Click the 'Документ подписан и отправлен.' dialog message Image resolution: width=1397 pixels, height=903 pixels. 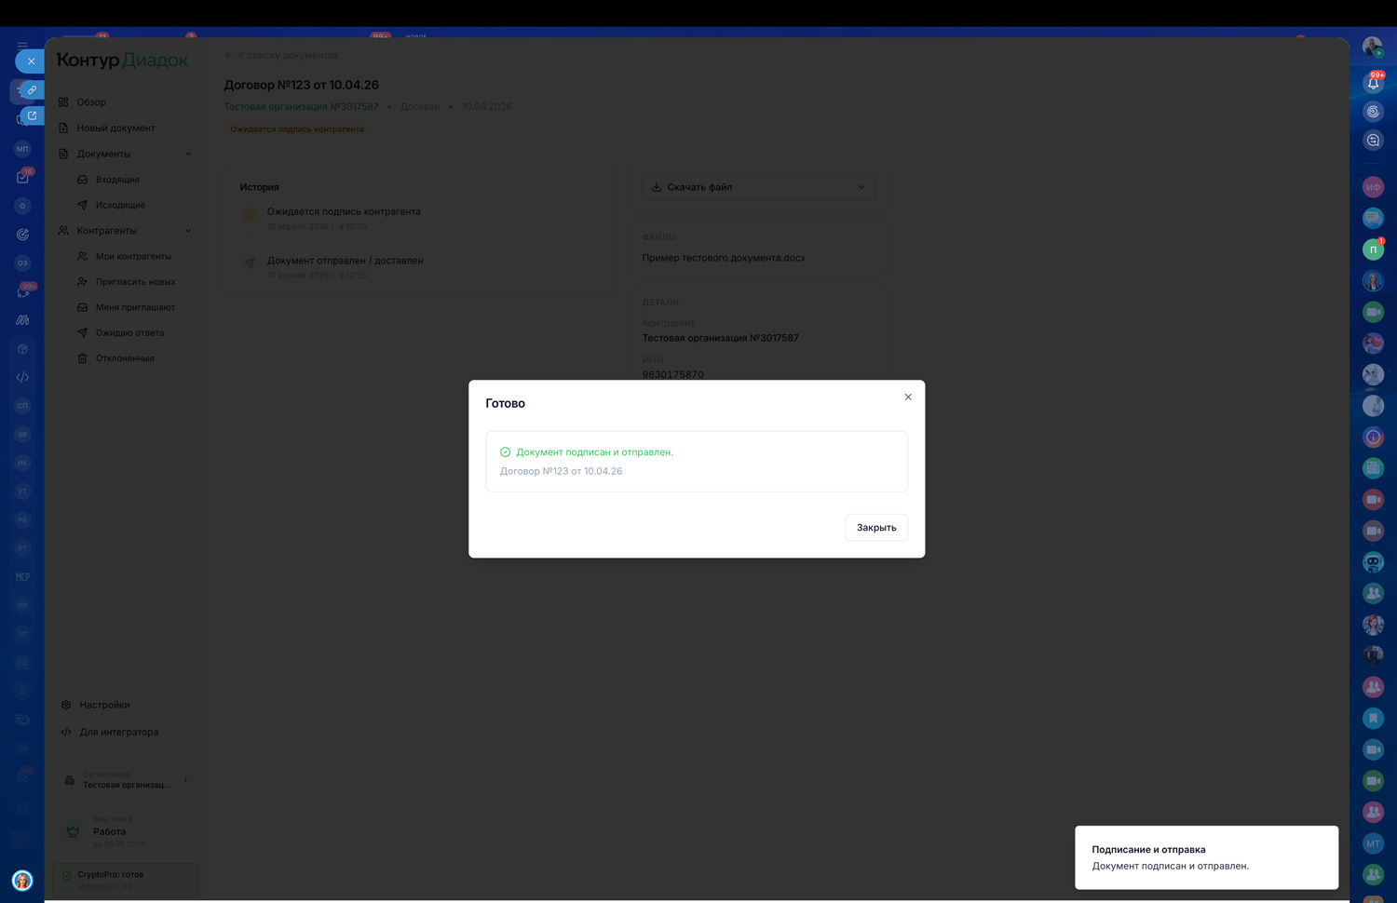click(594, 452)
